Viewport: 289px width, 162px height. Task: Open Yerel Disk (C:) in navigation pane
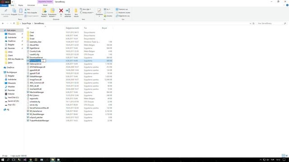point(13,98)
